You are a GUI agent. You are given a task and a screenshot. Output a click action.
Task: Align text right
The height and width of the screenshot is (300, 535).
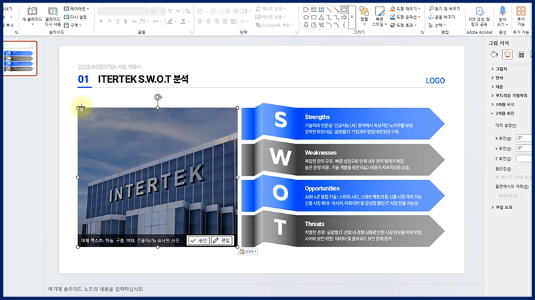(217, 21)
